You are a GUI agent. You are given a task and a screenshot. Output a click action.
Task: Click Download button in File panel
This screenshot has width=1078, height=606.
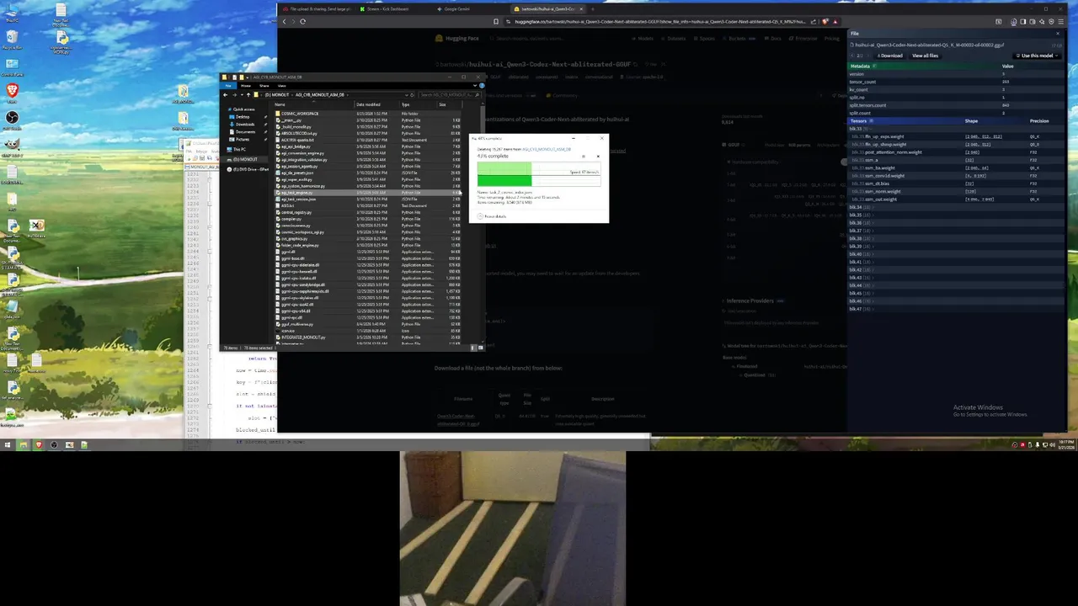pyautogui.click(x=890, y=56)
